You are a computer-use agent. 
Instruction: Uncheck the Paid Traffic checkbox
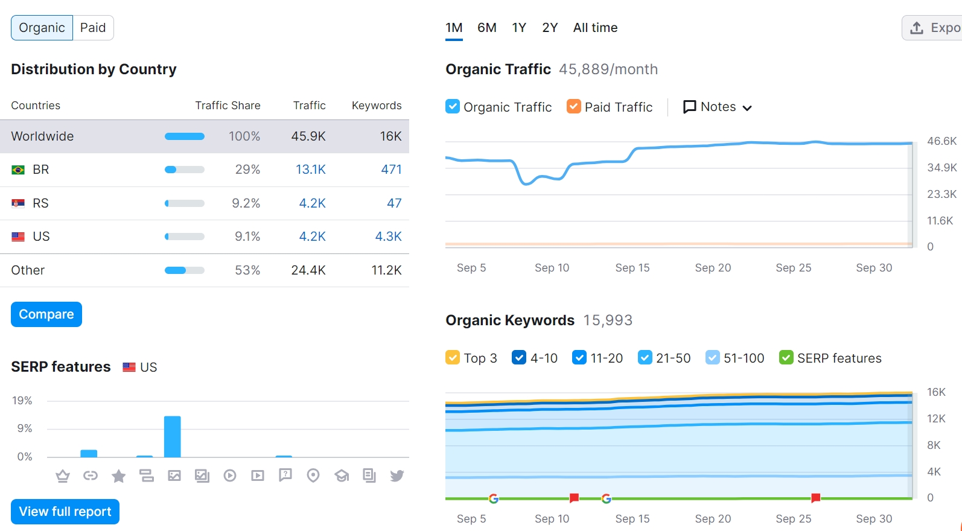pos(574,106)
